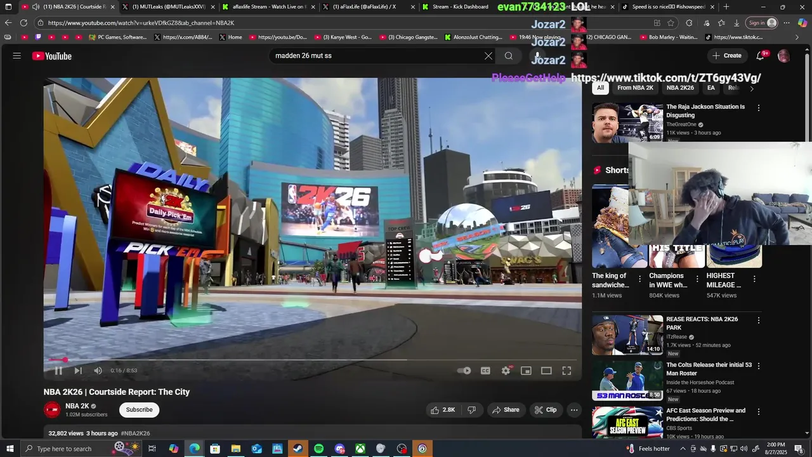Click the Create button
812x457 pixels.
(726, 56)
